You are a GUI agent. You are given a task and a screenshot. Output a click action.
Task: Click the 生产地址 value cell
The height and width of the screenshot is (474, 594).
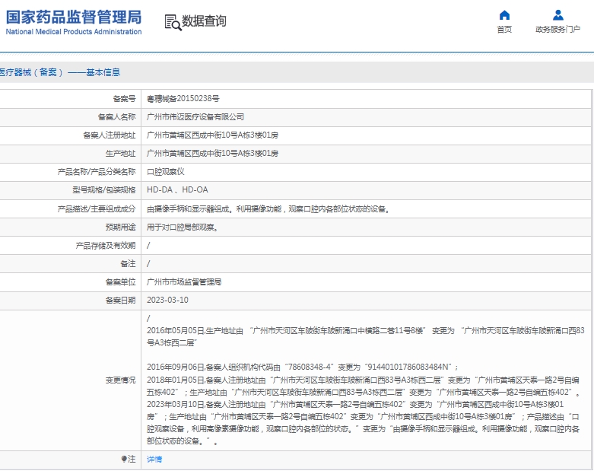pos(366,154)
